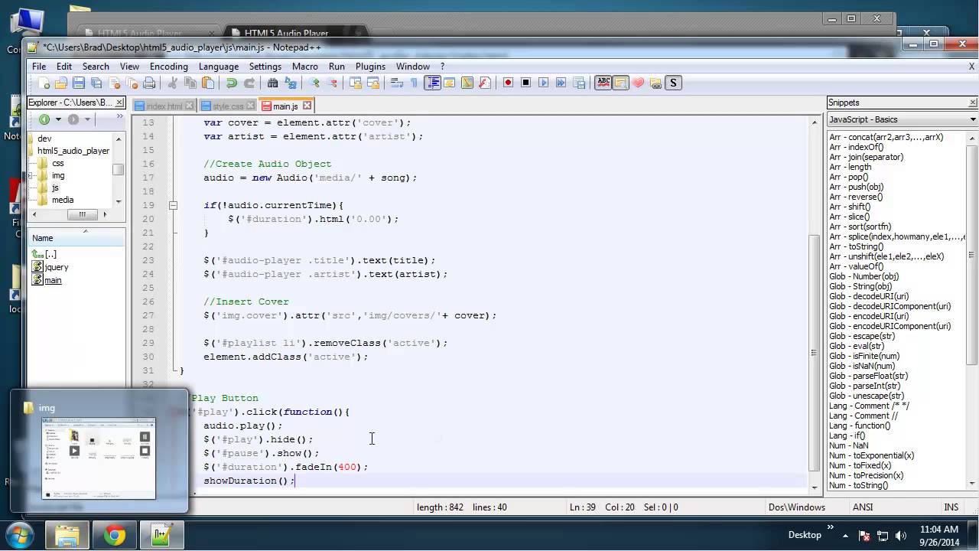The width and height of the screenshot is (979, 551).
Task: Open the jquery file in Explorer list
Action: pyautogui.click(x=56, y=267)
